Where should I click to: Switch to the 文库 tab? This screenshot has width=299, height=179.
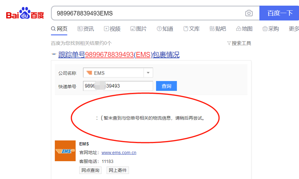[191, 29]
